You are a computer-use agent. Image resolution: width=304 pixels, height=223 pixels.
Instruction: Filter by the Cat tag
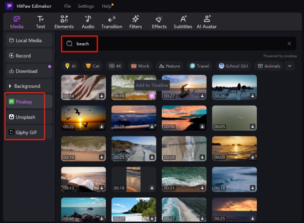tap(93, 66)
